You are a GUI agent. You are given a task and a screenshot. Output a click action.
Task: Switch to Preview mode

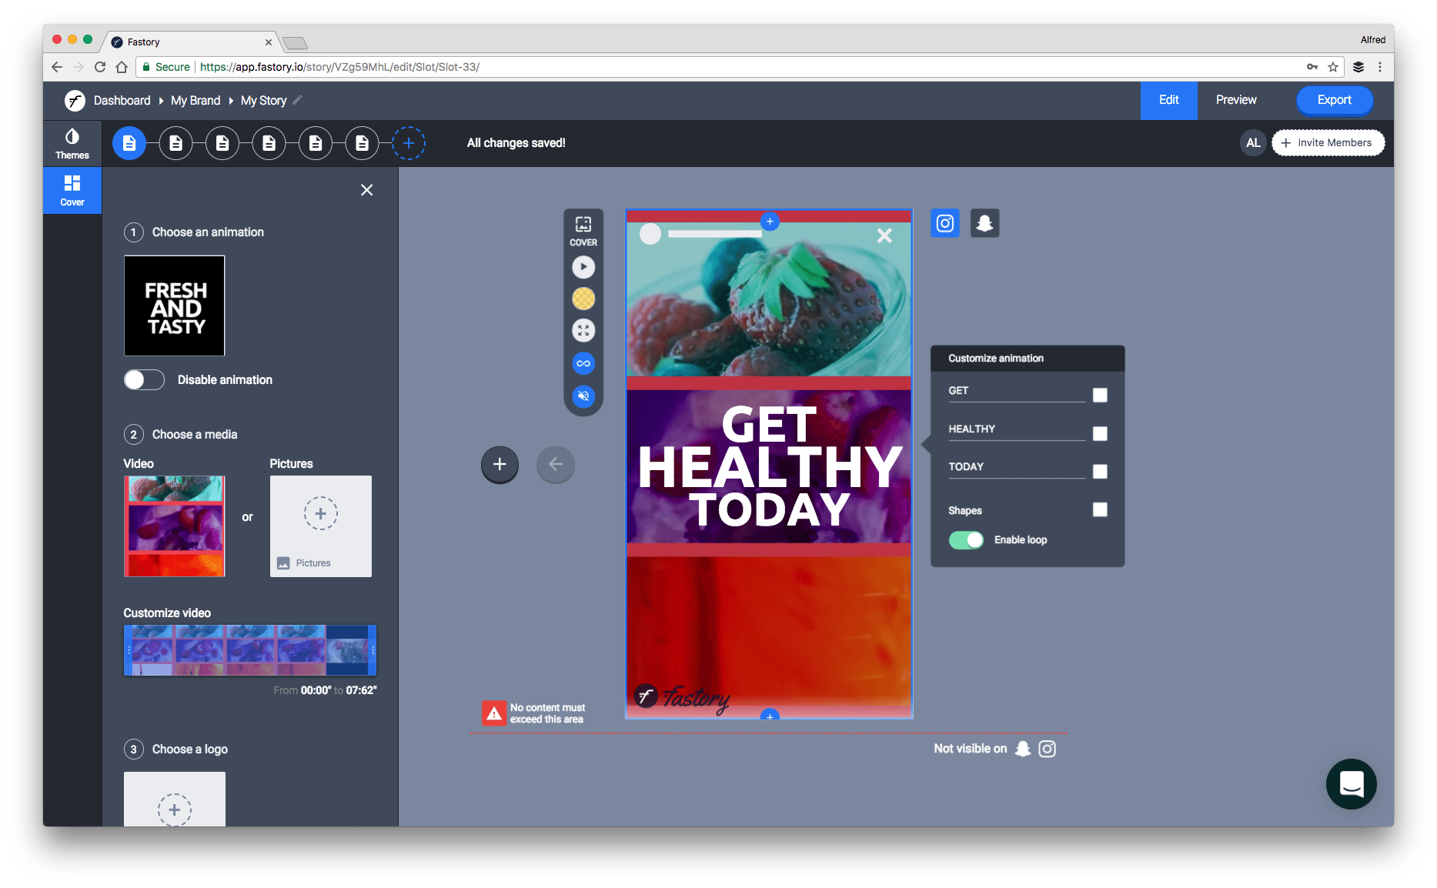click(x=1235, y=99)
